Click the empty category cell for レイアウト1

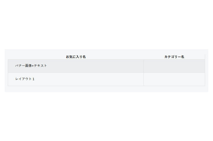point(174,79)
